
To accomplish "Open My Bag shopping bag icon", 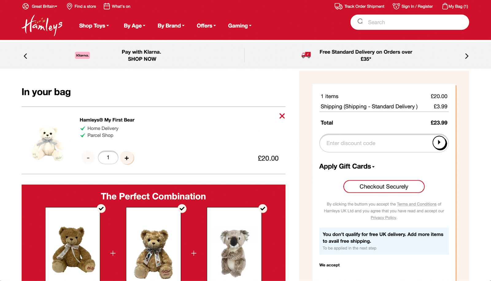I will (444, 6).
